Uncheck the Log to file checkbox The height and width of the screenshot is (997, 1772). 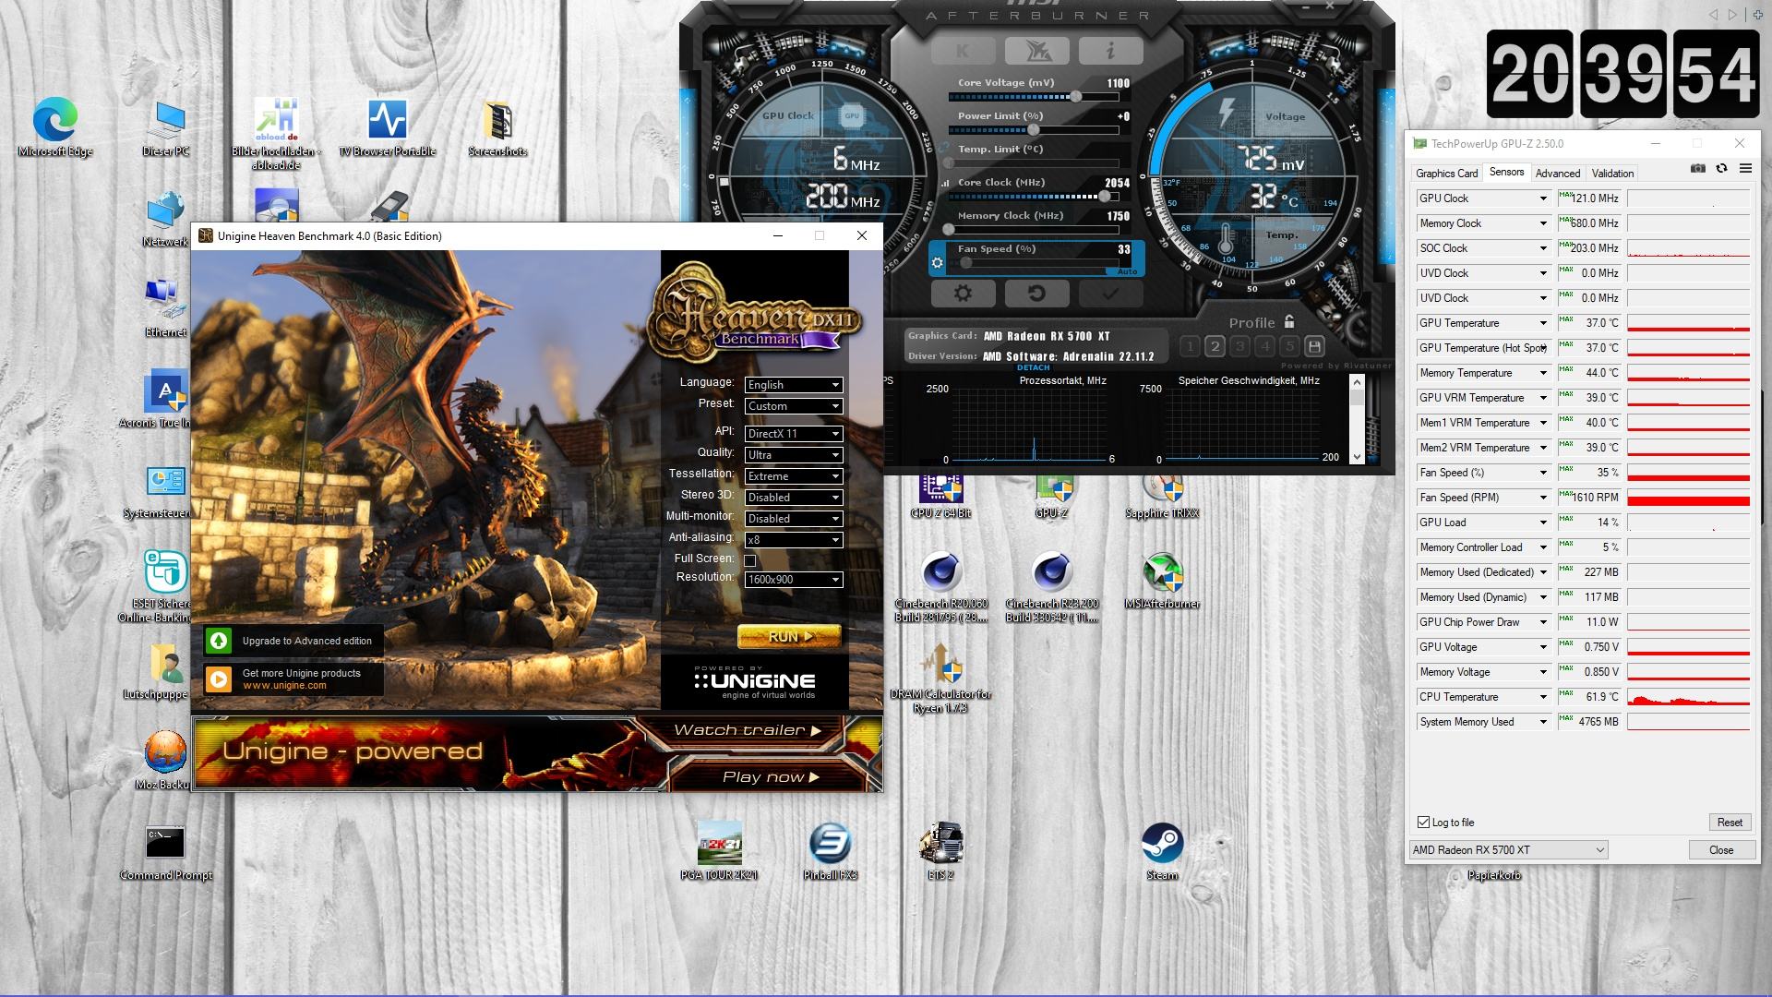[1423, 823]
